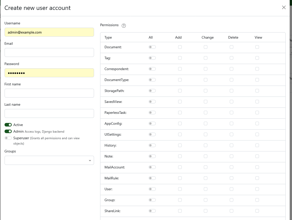292x220 pixels.
Task: Toggle All permissions for Note
Action: tap(152, 156)
